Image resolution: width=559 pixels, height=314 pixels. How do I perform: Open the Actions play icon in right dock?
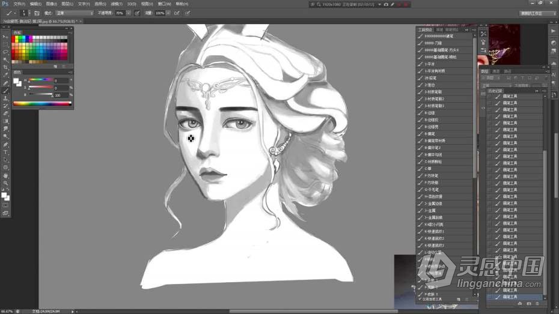pos(554,31)
